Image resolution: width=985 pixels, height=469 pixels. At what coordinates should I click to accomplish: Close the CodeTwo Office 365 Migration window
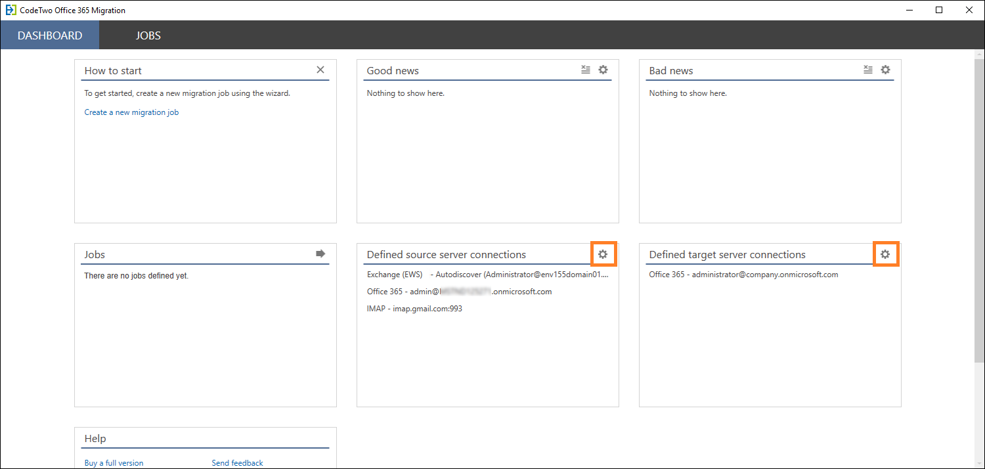(969, 11)
